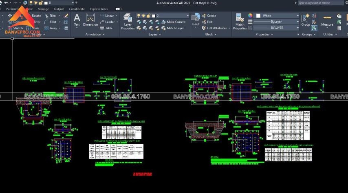Screen dimensions: 348x193
Task: Toggle padlock icon in quick access layer dropdown
Action: pos(40,3)
